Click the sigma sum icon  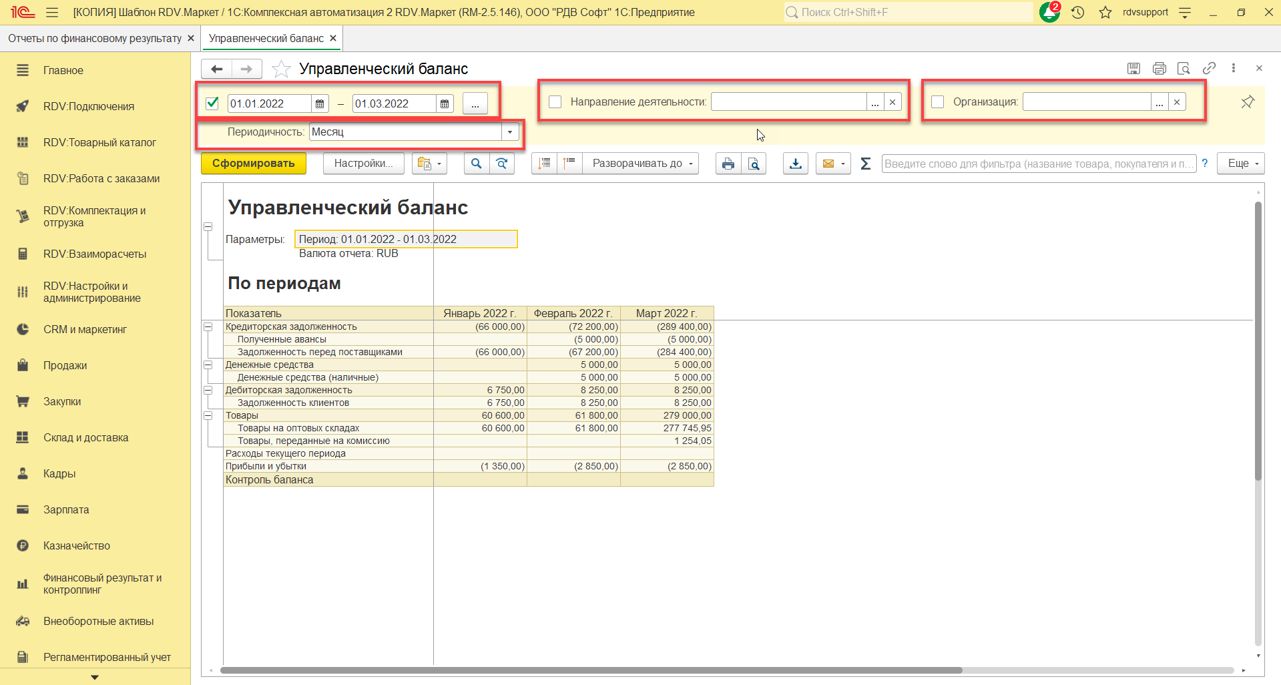(x=865, y=164)
